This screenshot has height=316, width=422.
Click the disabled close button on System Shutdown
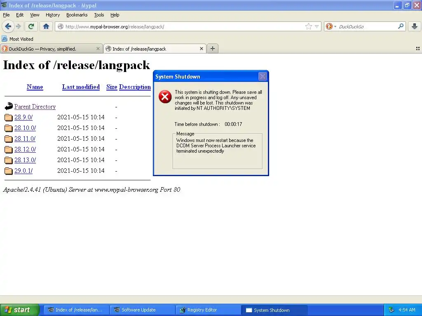click(263, 77)
